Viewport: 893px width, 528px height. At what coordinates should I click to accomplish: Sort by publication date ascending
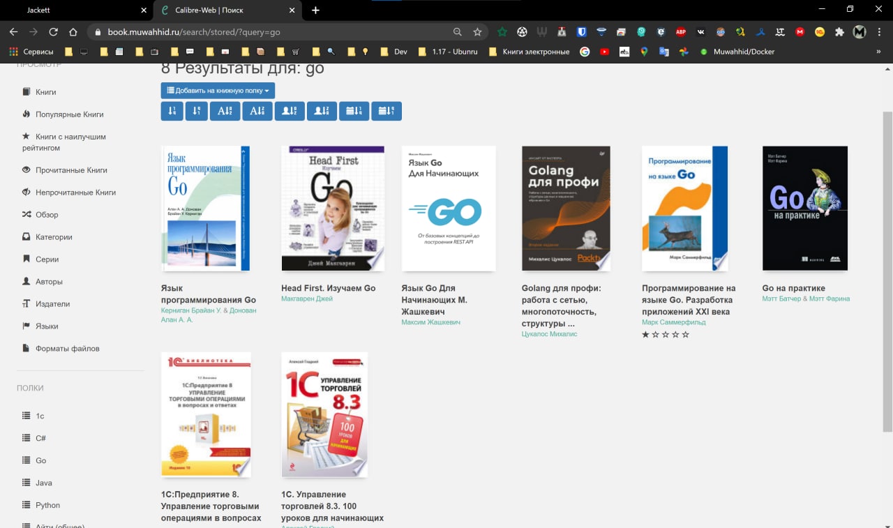click(387, 111)
